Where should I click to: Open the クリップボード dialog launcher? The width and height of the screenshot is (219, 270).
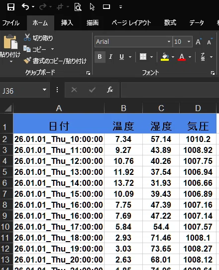88,73
